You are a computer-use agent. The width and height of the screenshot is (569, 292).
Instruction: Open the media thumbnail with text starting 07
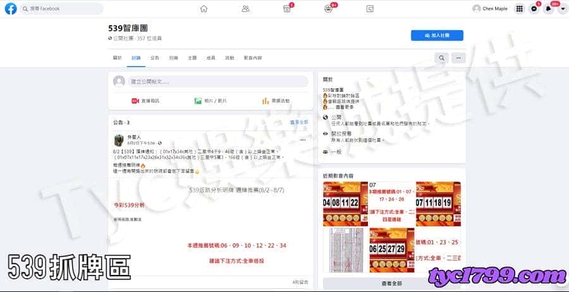coord(392,204)
